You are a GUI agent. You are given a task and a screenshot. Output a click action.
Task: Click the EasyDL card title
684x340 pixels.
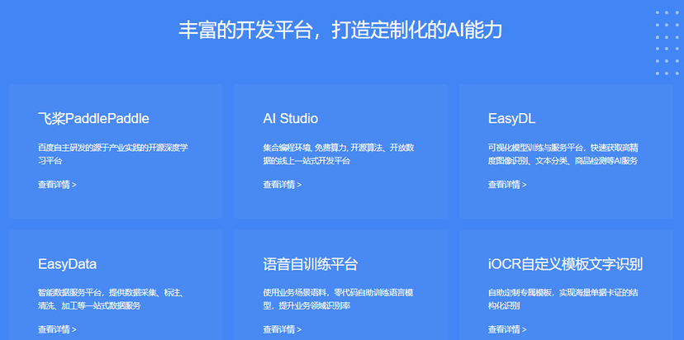pos(511,119)
